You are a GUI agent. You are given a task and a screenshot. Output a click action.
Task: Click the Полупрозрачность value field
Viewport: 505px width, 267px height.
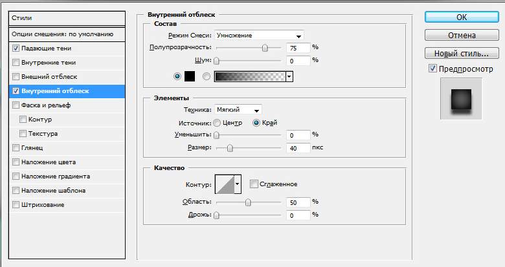pyautogui.click(x=298, y=48)
